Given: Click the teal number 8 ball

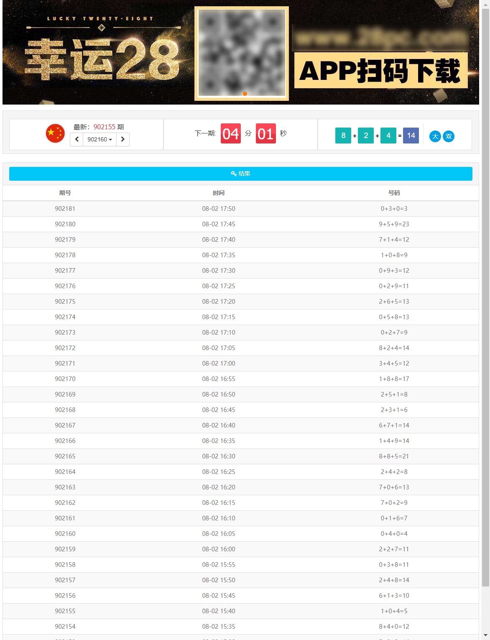Looking at the screenshot, I should (343, 136).
